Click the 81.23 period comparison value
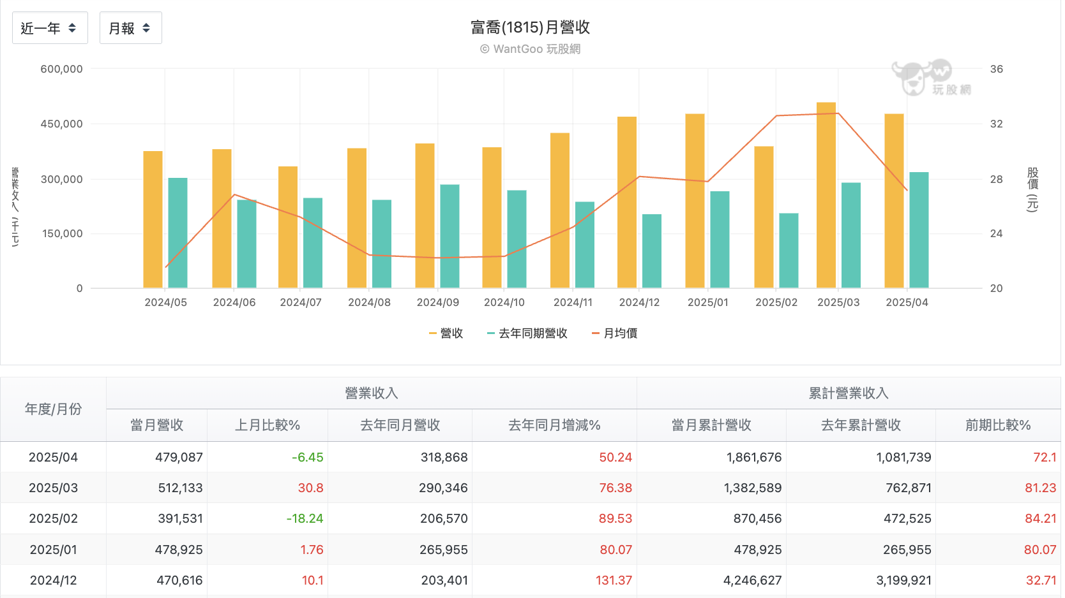This screenshot has height=598, width=1065. coord(1041,488)
